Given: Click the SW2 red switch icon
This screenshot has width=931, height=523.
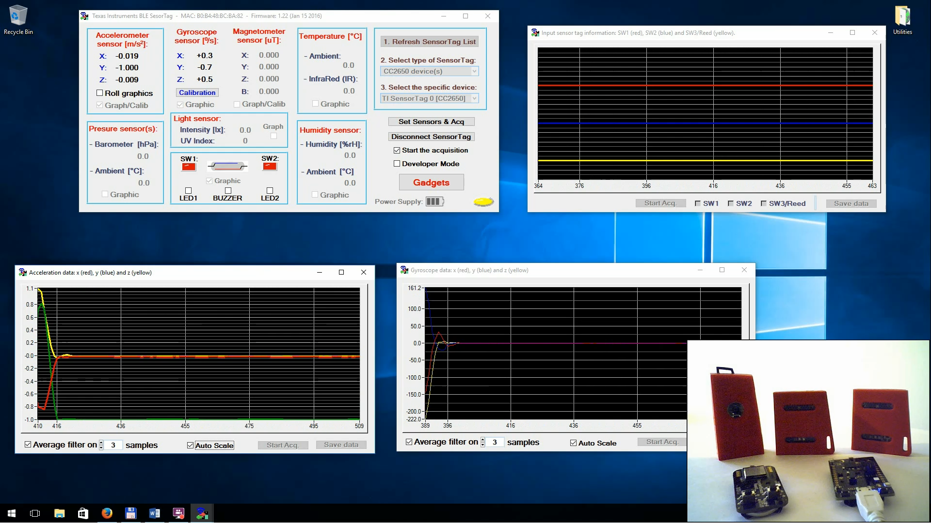Looking at the screenshot, I should click(270, 166).
